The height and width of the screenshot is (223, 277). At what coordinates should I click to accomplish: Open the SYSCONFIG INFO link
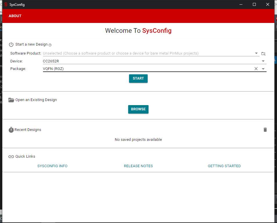(52, 166)
